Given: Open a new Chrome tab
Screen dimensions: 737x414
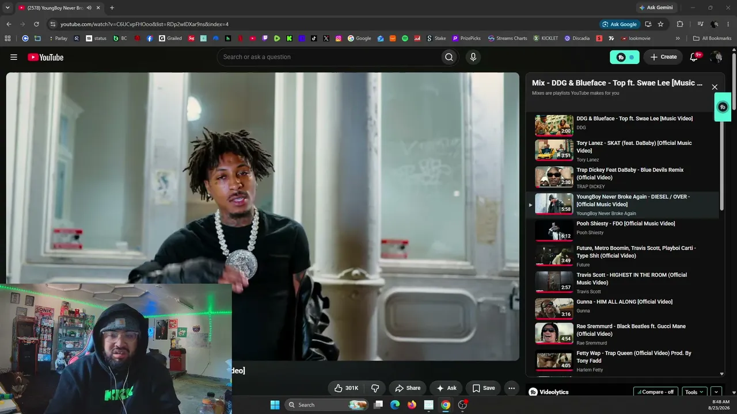Looking at the screenshot, I should pyautogui.click(x=112, y=7).
